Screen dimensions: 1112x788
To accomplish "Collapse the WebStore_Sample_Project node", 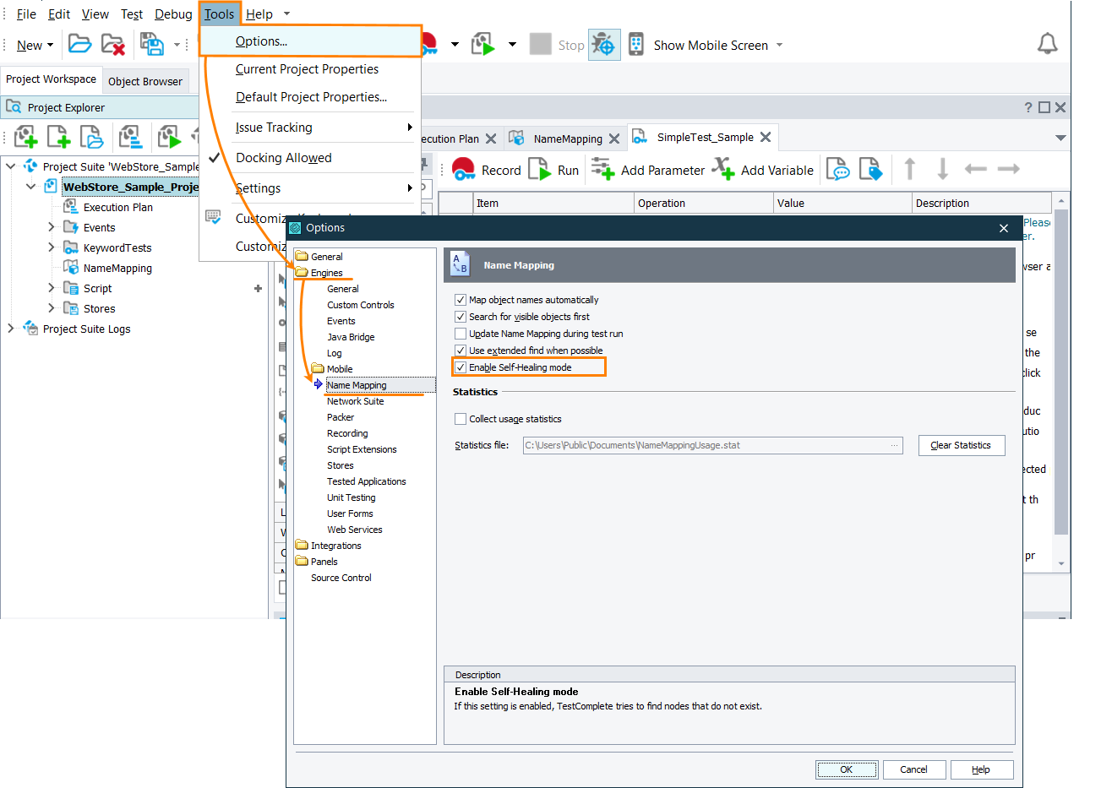I will point(31,187).
